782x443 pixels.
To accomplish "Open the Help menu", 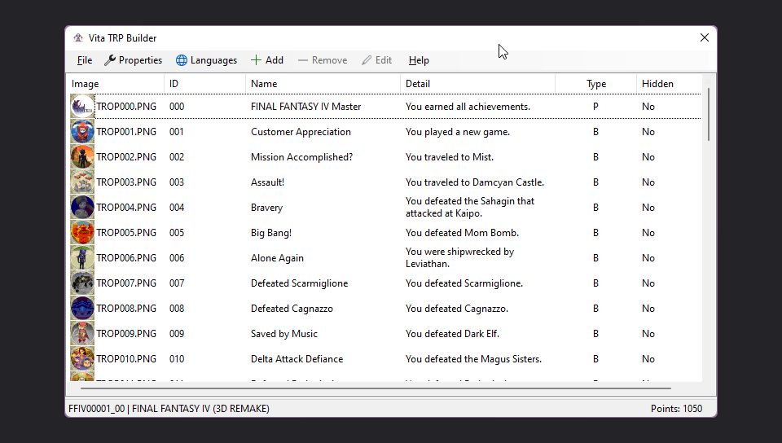I will (419, 60).
